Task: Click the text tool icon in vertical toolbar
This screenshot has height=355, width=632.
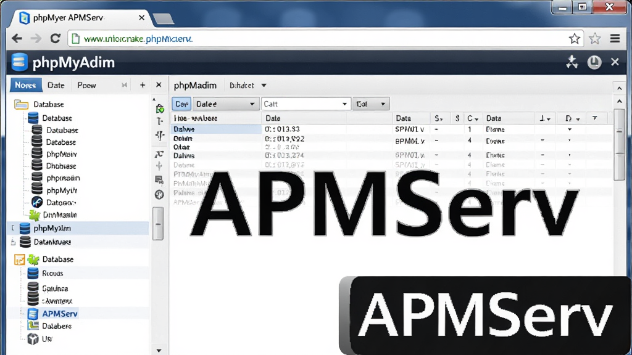Action: (x=160, y=121)
